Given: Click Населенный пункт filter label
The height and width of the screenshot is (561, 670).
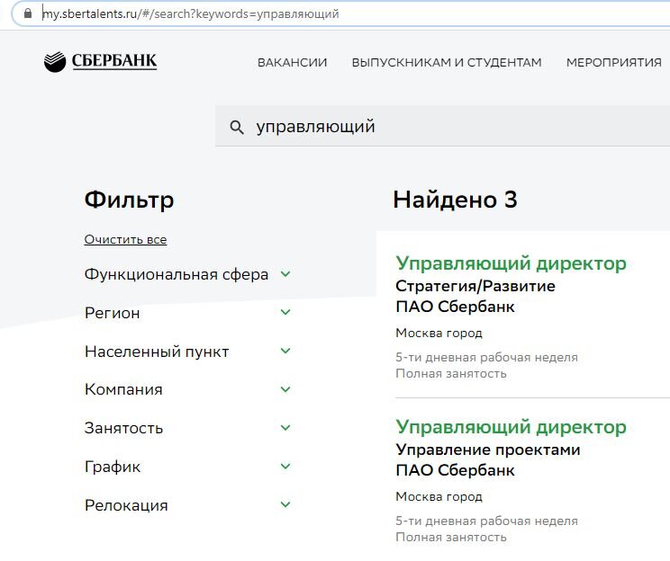Looking at the screenshot, I should pos(157,352).
